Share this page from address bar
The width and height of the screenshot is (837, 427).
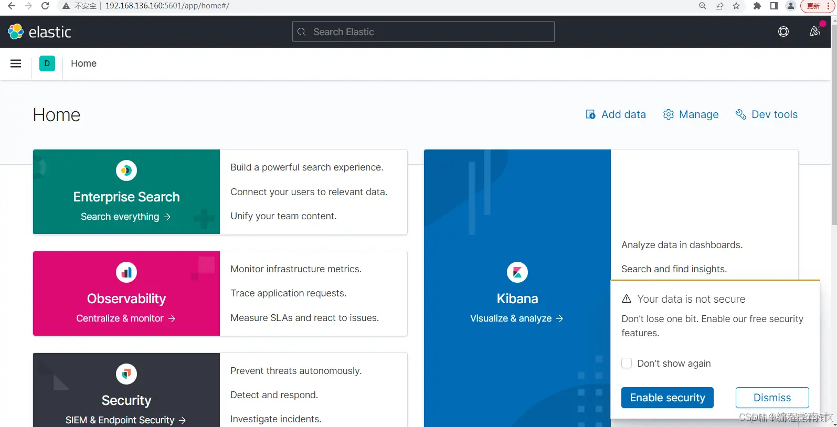pos(719,6)
